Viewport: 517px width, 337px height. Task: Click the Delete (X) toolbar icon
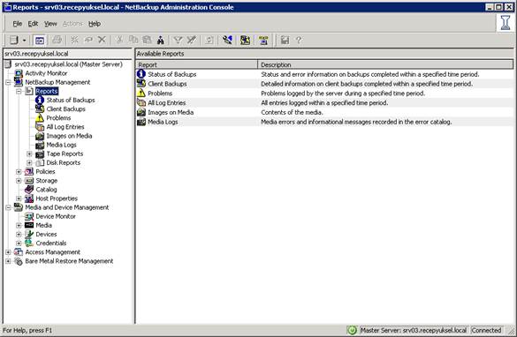click(x=102, y=40)
